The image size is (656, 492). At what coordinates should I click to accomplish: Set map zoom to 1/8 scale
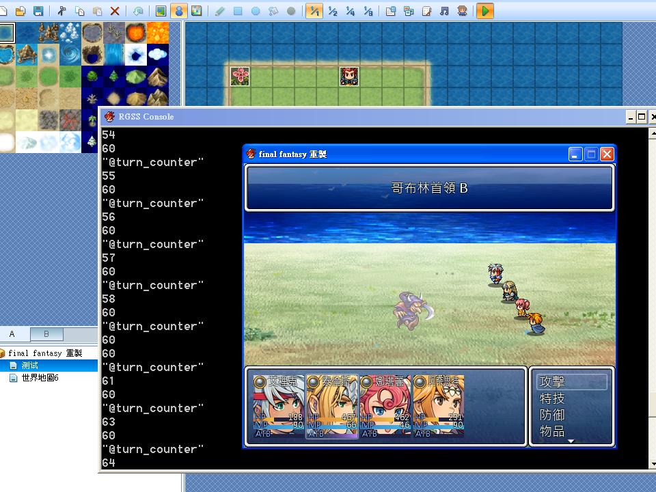[x=368, y=11]
